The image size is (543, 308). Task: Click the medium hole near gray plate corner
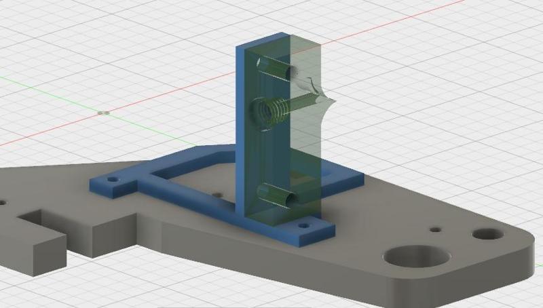click(x=488, y=234)
